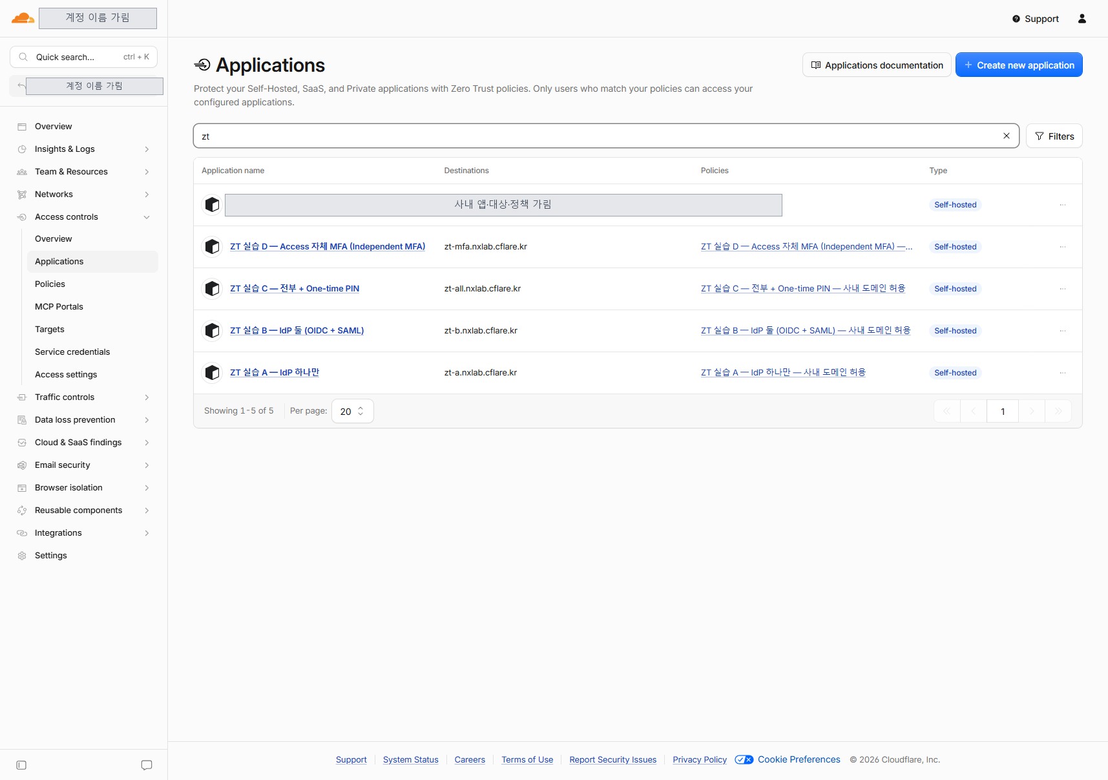Open the user account profile icon
The image size is (1108, 780).
(1082, 19)
